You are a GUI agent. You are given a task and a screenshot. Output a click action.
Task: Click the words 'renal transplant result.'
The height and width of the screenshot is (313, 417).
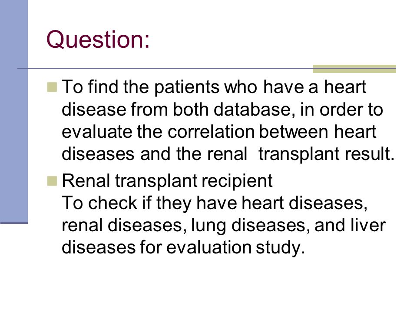301,154
